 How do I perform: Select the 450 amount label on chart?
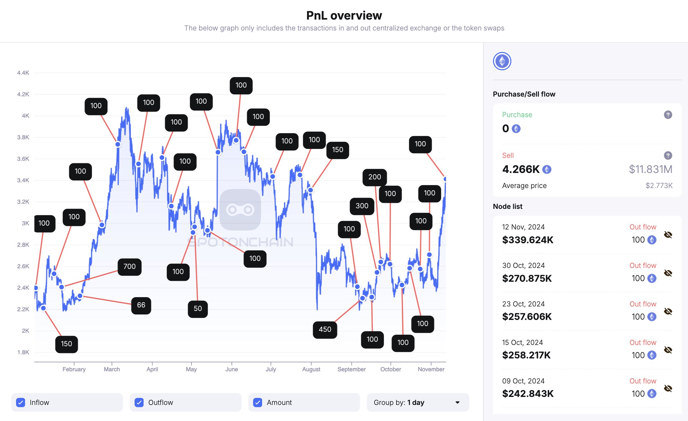pos(325,330)
